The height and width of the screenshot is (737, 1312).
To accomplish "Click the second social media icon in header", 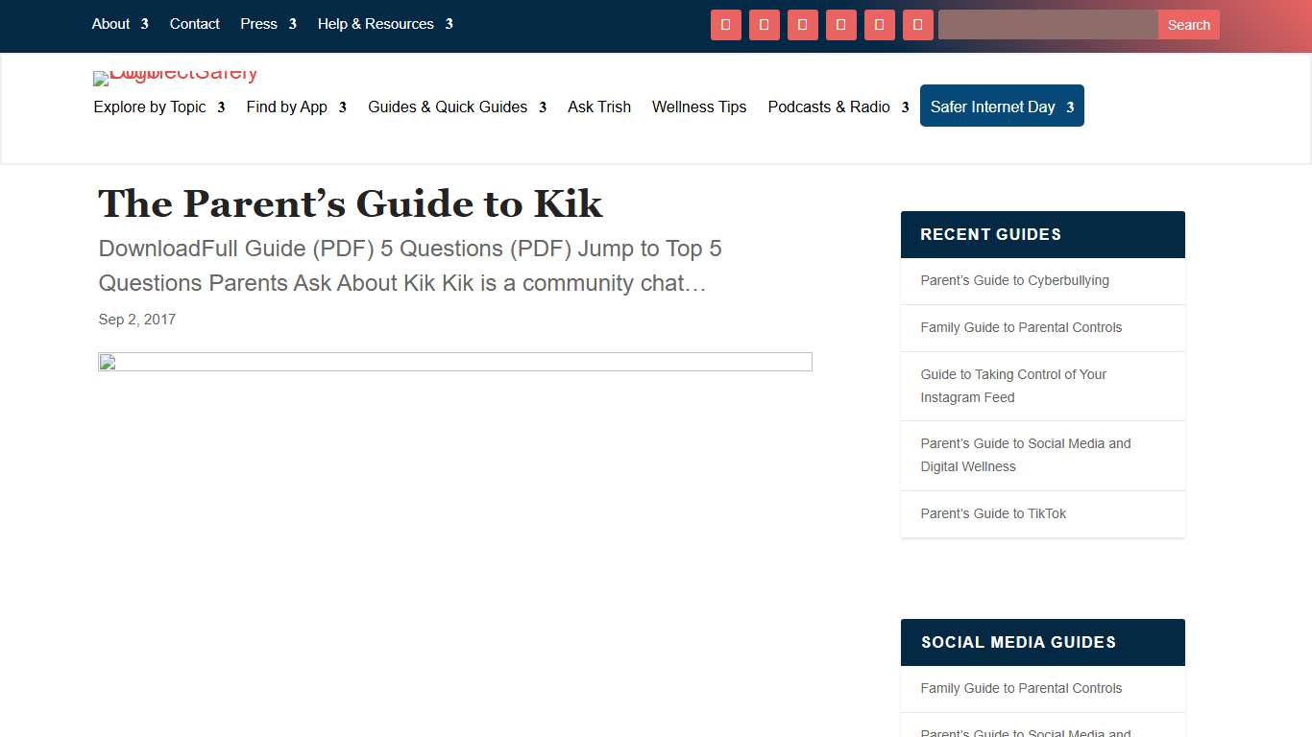I will [x=765, y=25].
